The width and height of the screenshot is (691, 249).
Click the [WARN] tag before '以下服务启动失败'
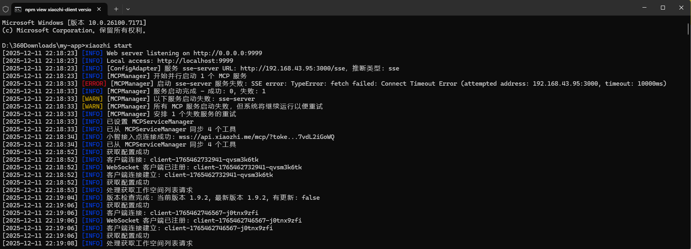[x=92, y=99]
